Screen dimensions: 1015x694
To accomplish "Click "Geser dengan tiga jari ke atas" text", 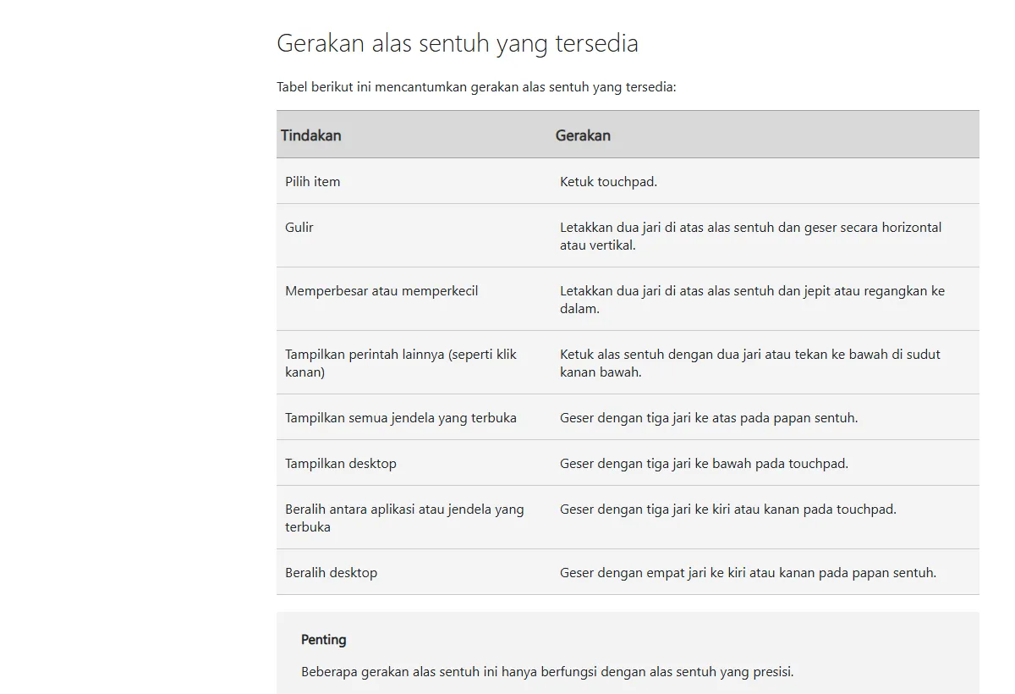I will click(709, 417).
